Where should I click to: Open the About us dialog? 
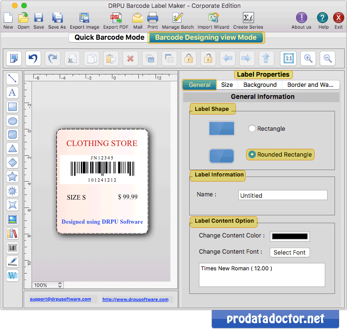tap(301, 21)
